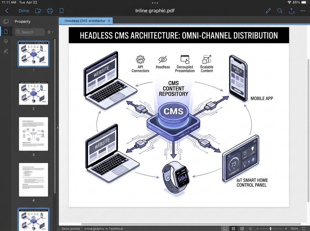Click the Property panel heading

pyautogui.click(x=22, y=21)
